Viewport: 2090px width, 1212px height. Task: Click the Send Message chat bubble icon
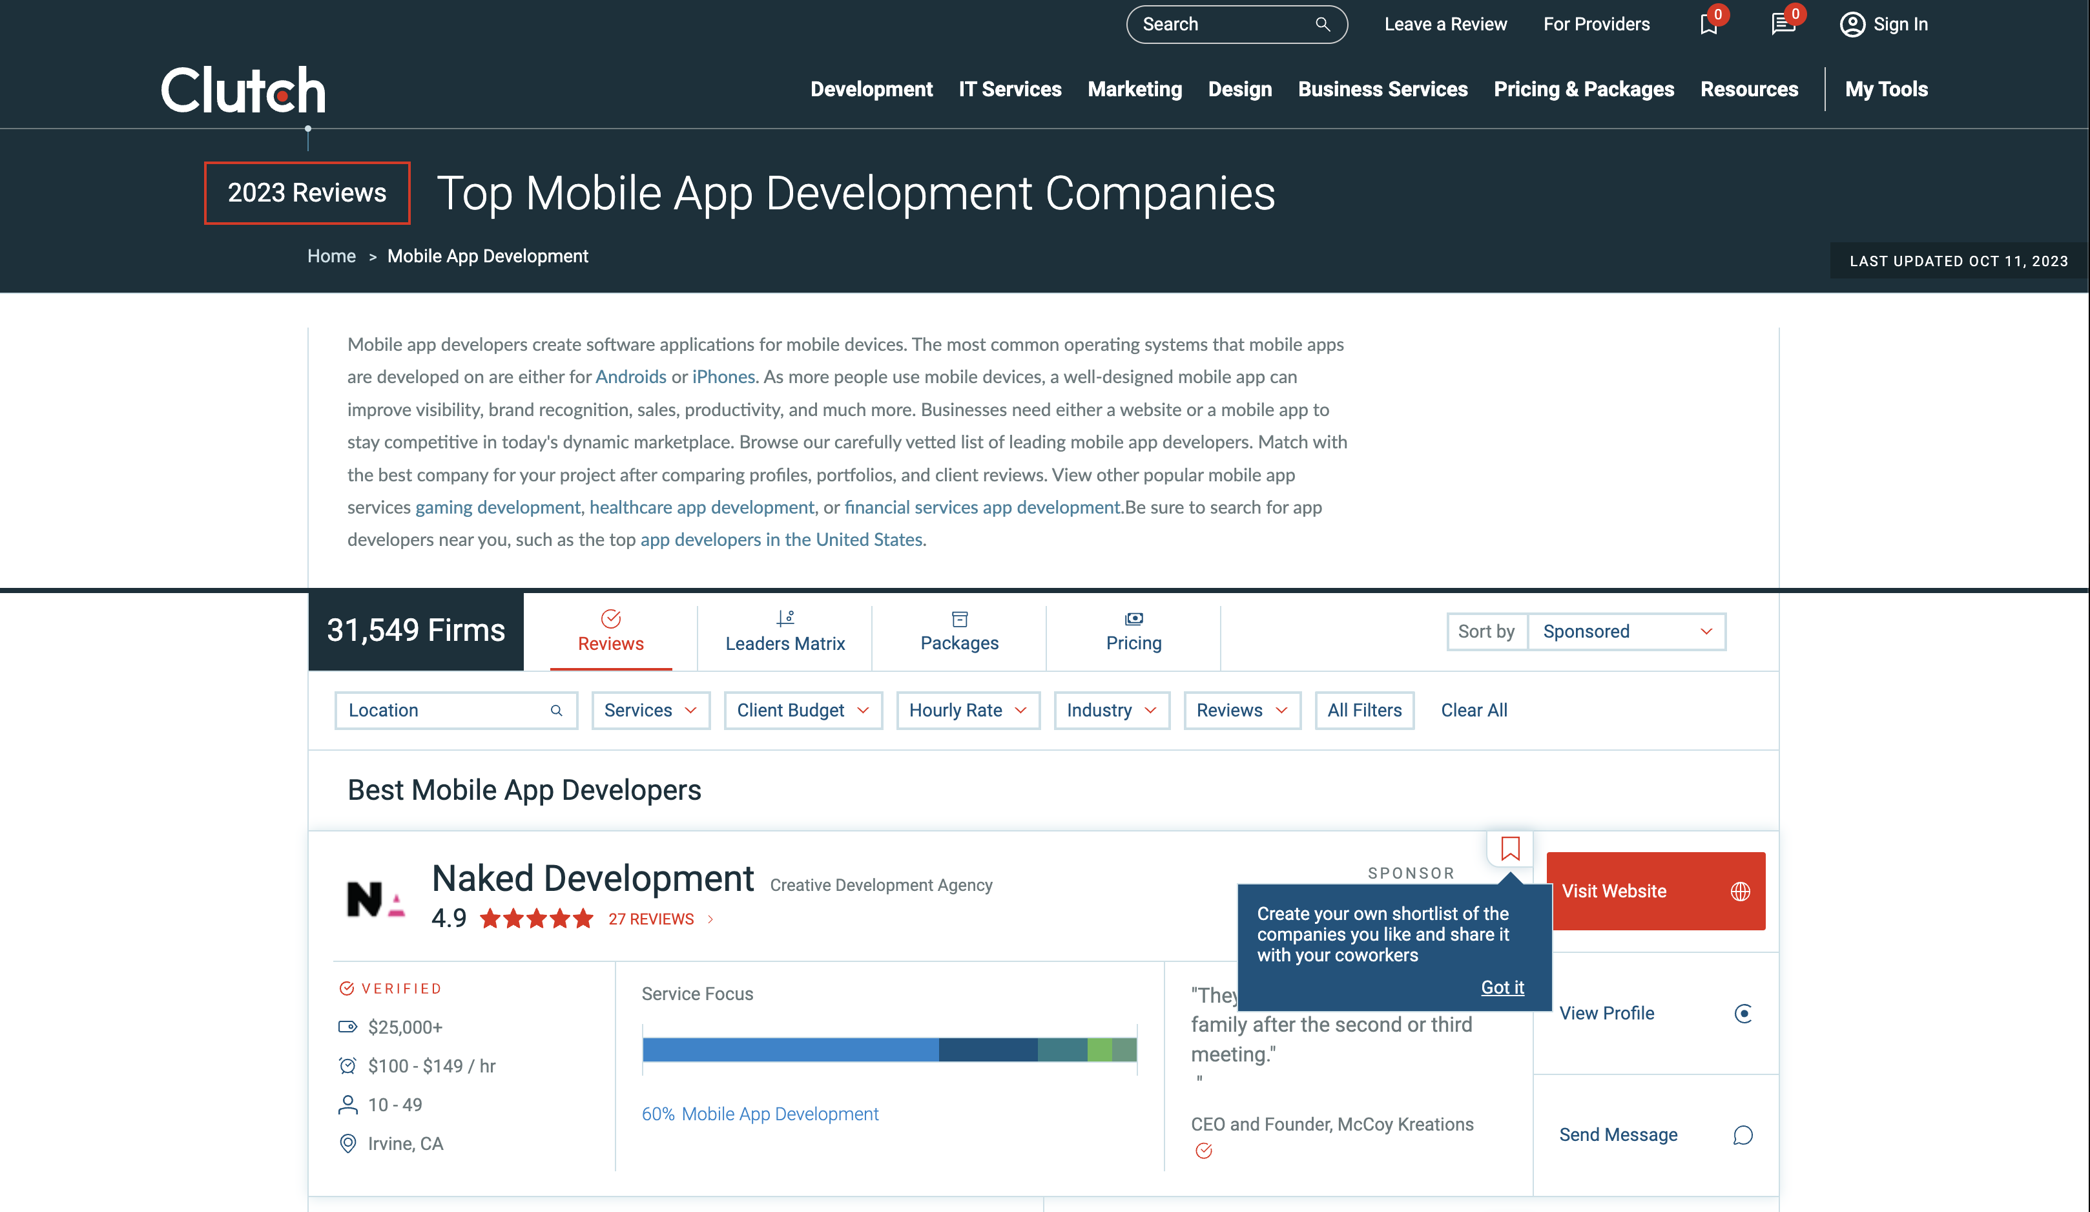1743,1135
